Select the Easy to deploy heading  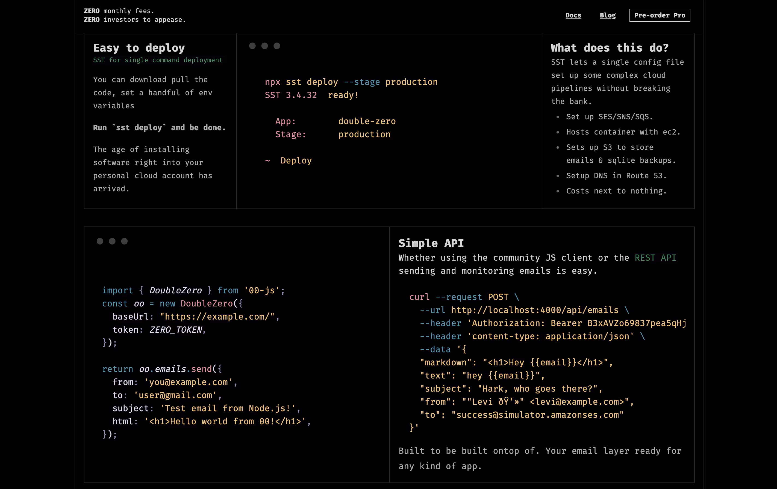point(139,48)
